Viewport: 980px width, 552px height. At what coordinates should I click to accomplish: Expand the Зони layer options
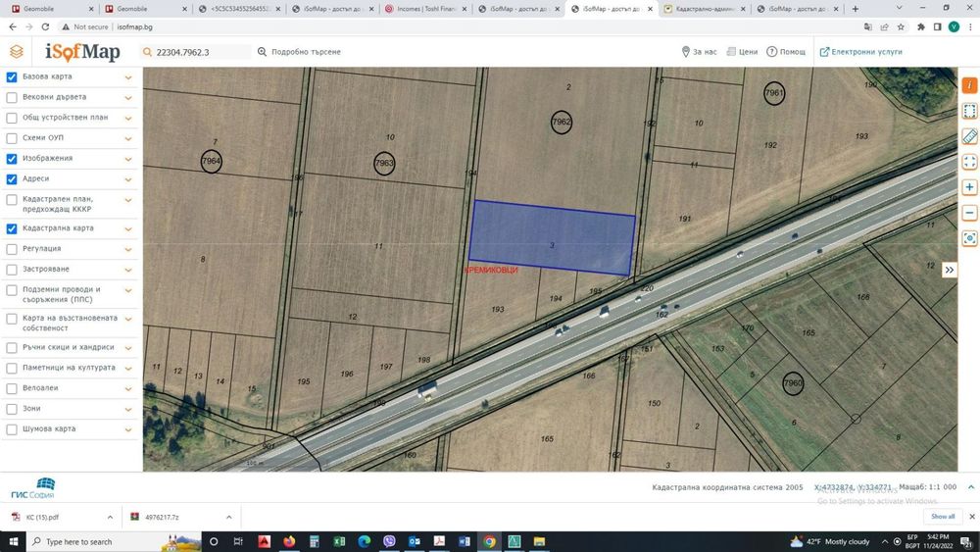128,410
